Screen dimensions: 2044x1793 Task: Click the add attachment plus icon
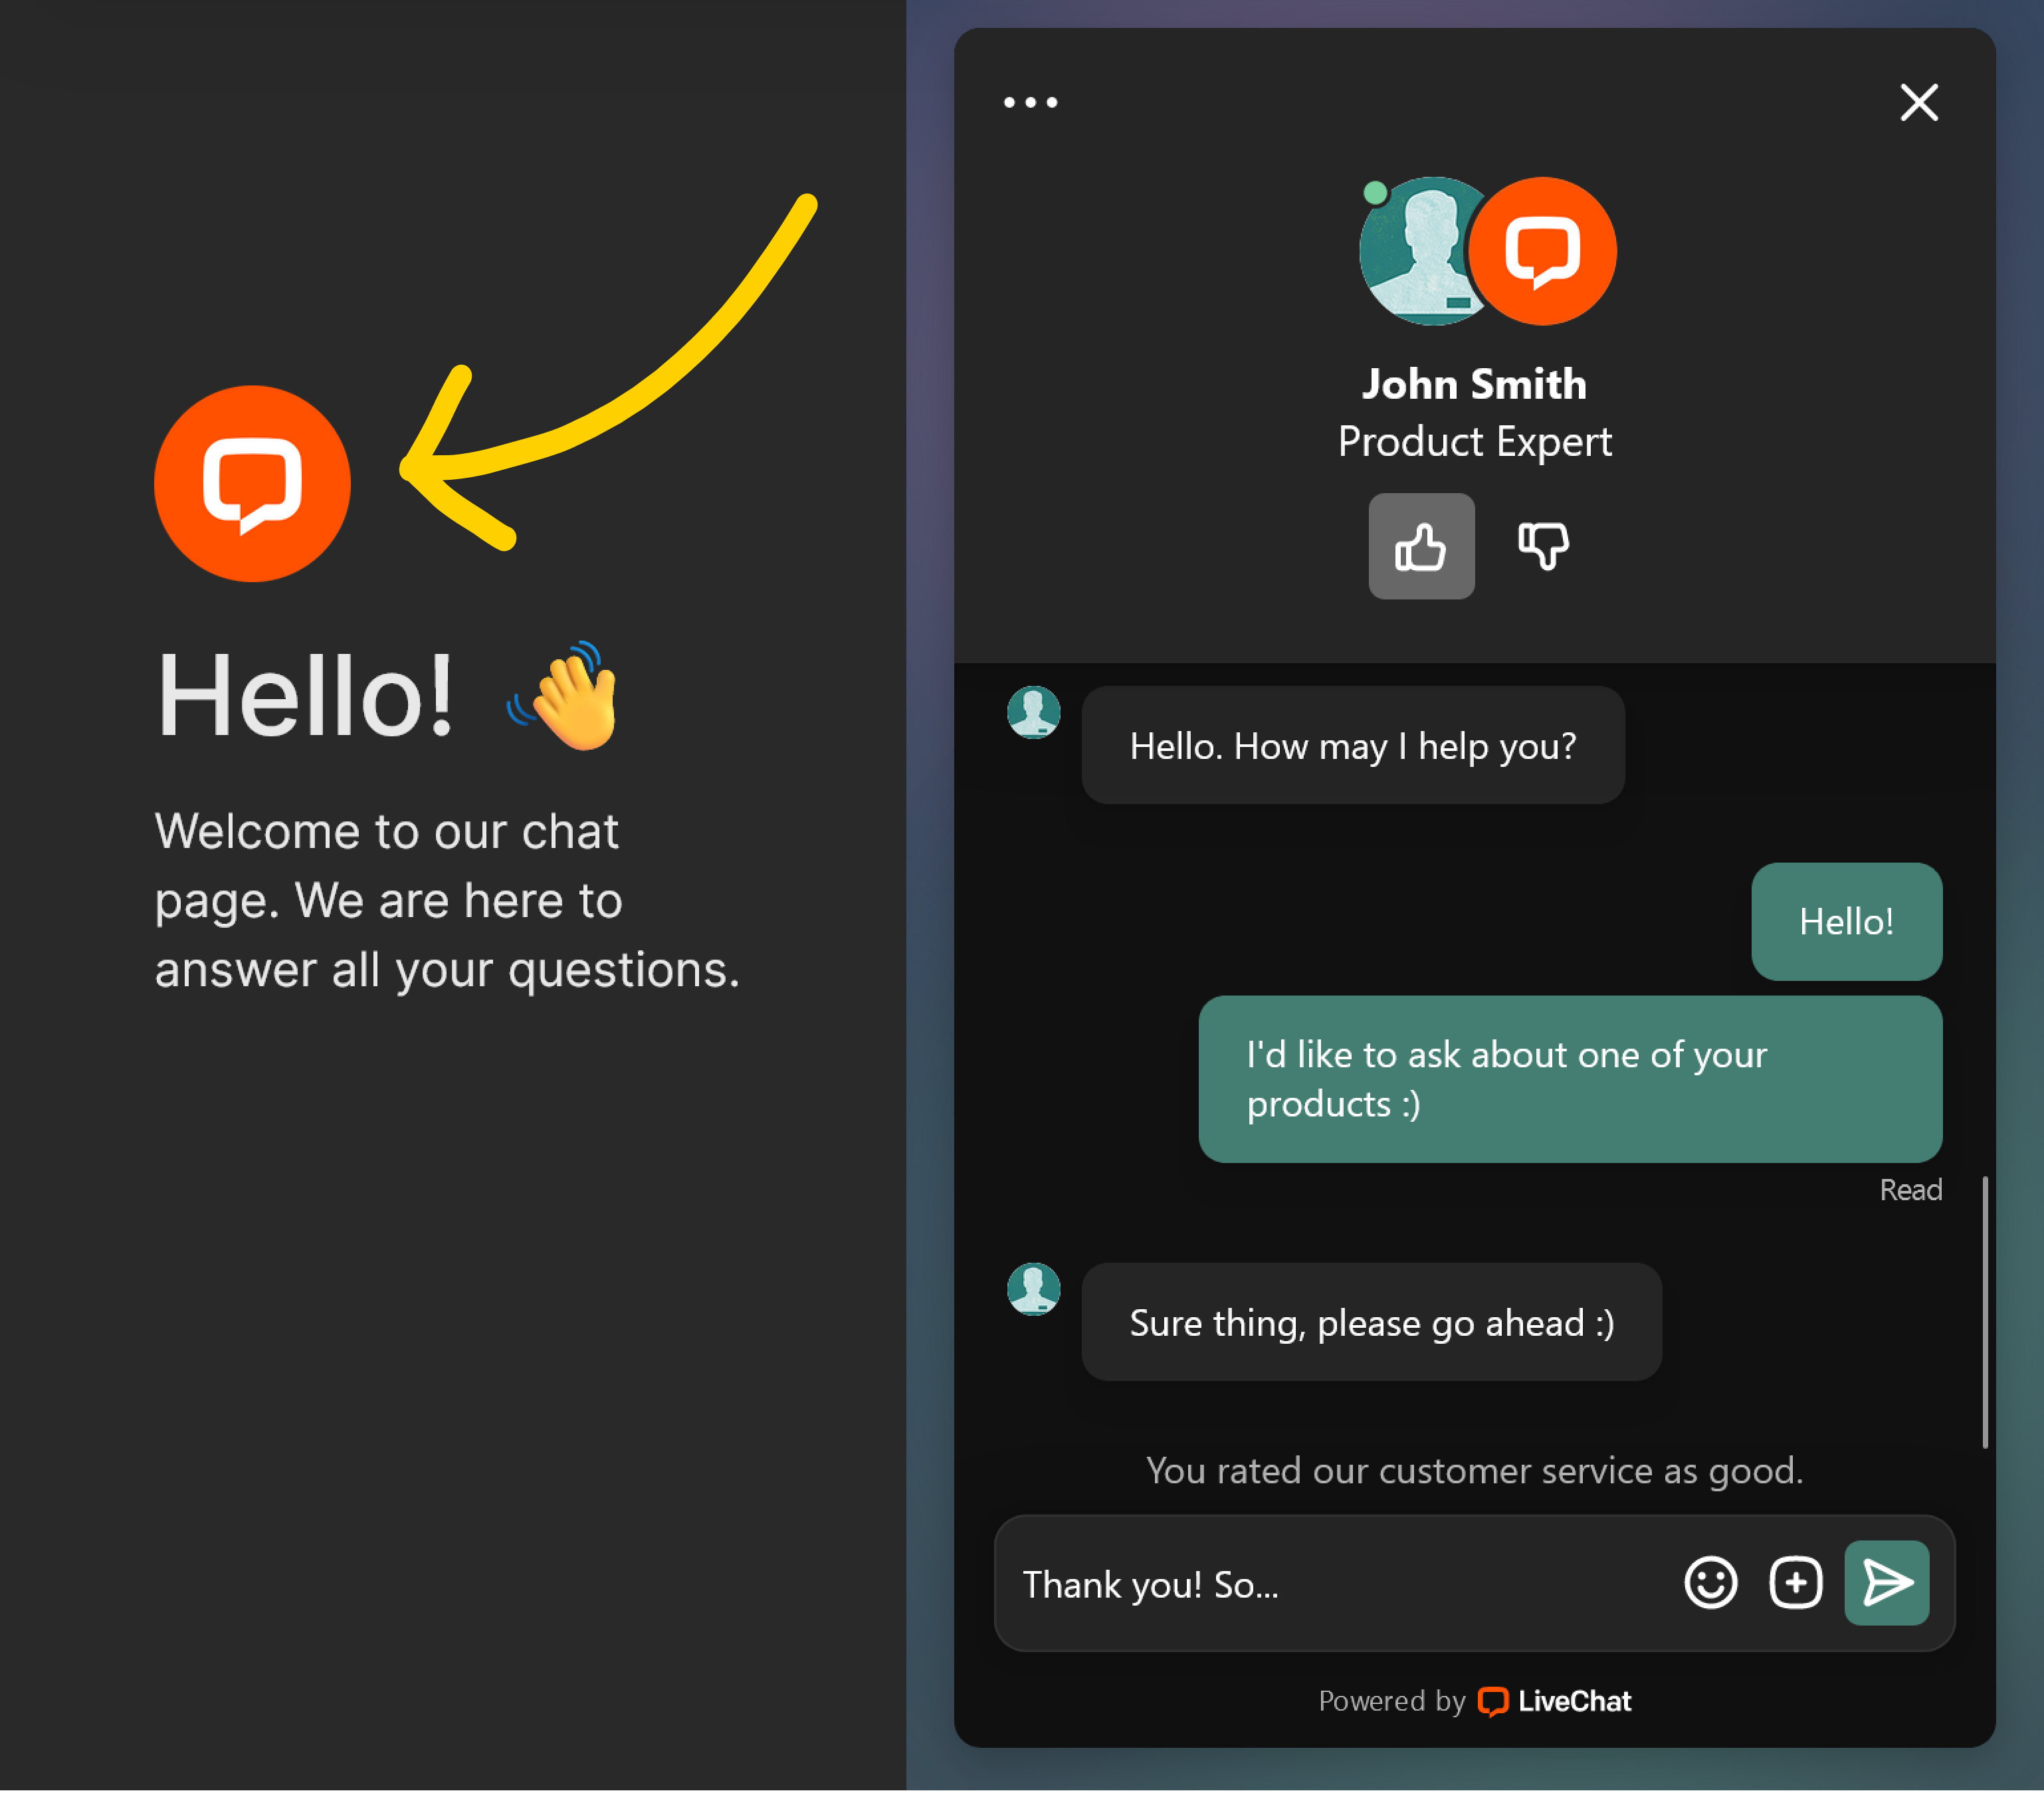(x=1795, y=1582)
